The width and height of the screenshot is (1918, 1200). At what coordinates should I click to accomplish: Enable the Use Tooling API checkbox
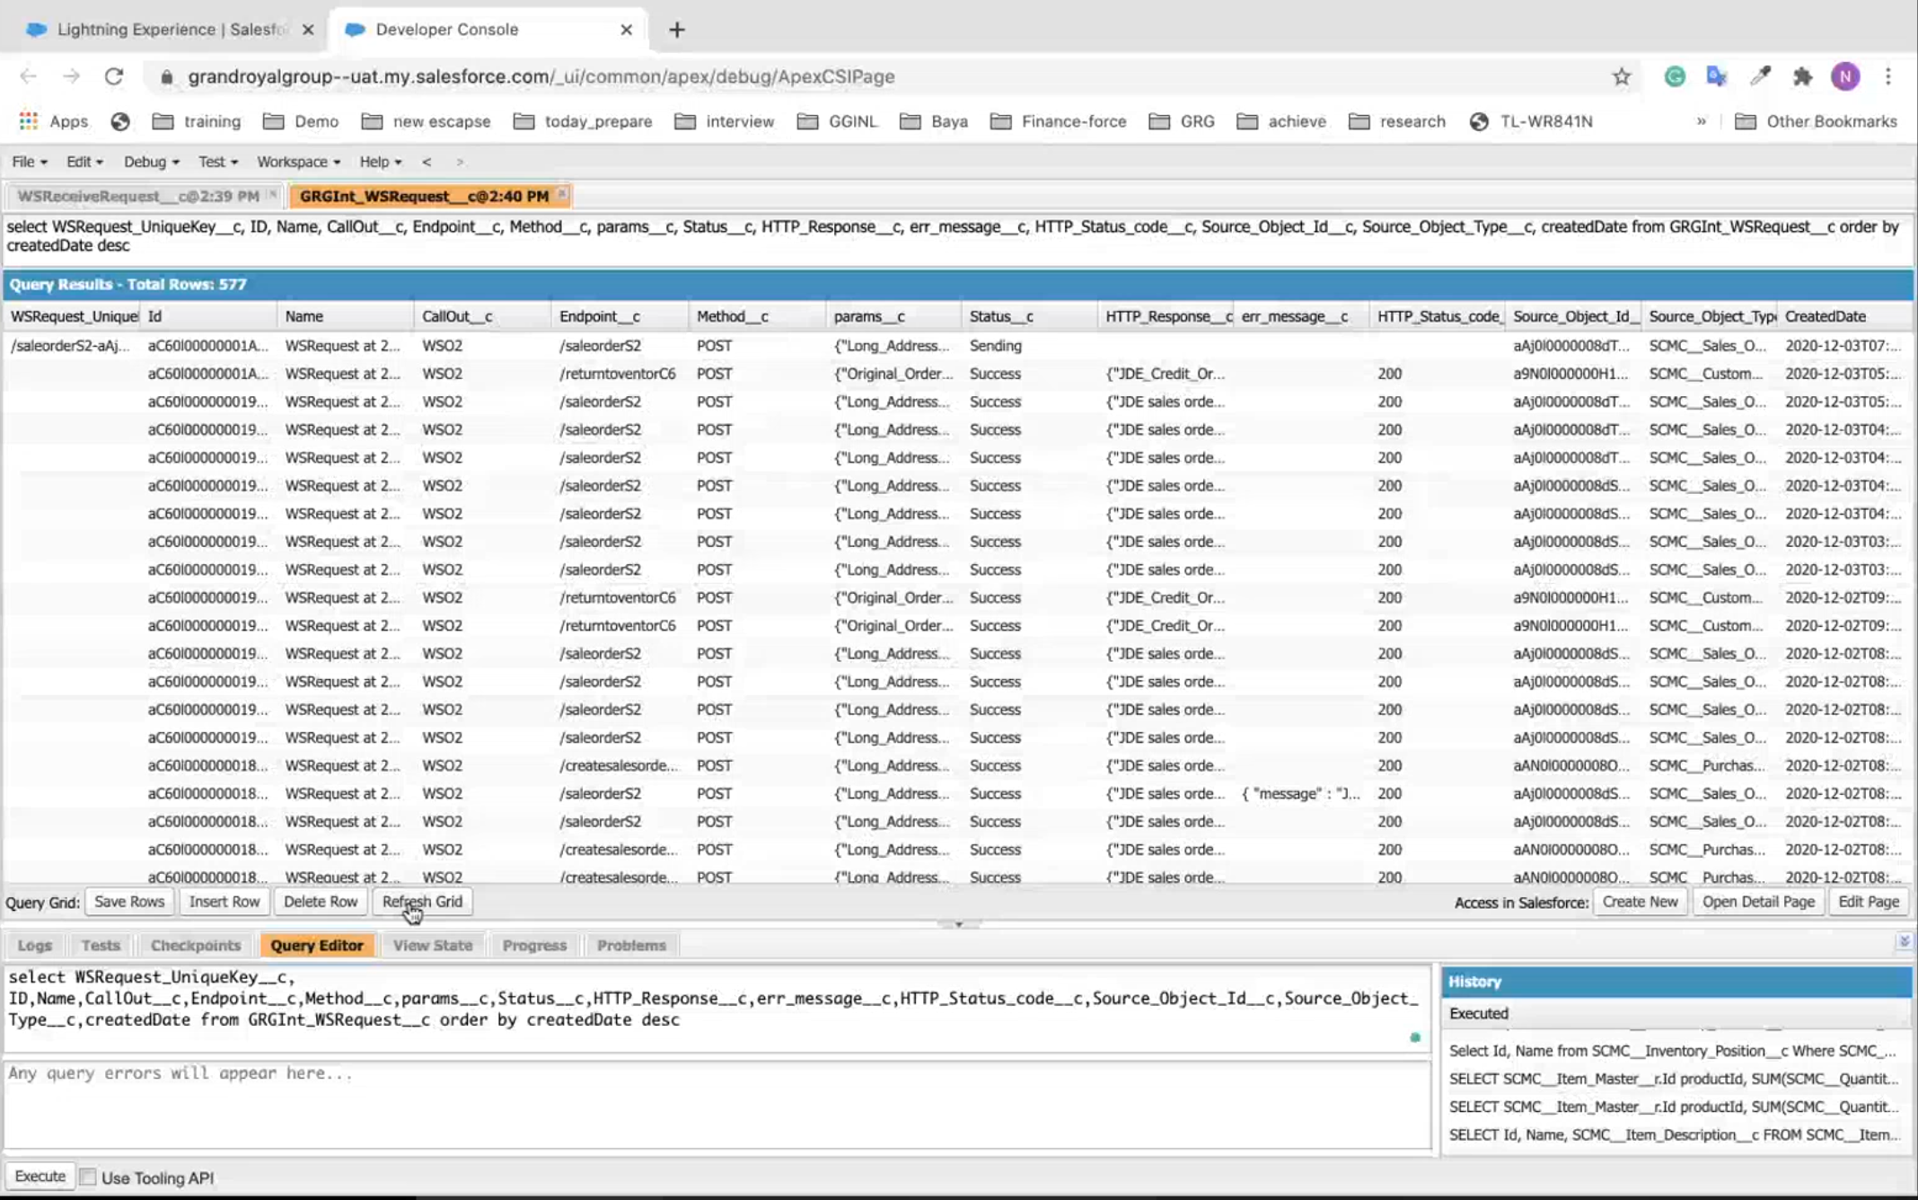tap(88, 1177)
